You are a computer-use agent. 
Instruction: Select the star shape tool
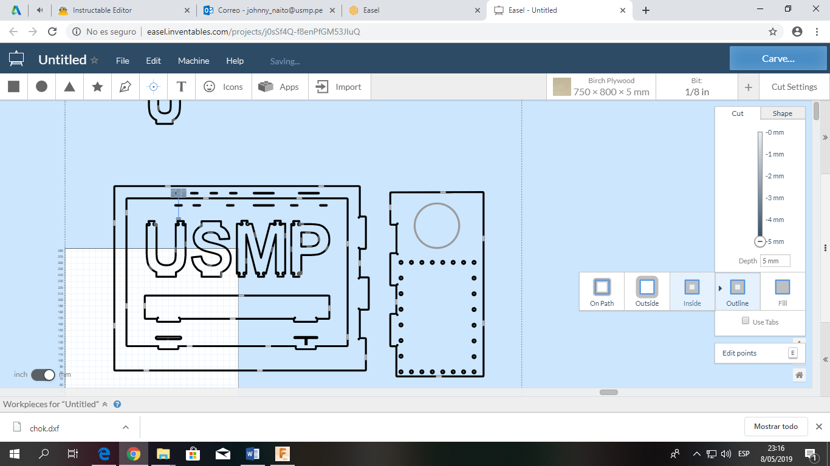(x=97, y=87)
